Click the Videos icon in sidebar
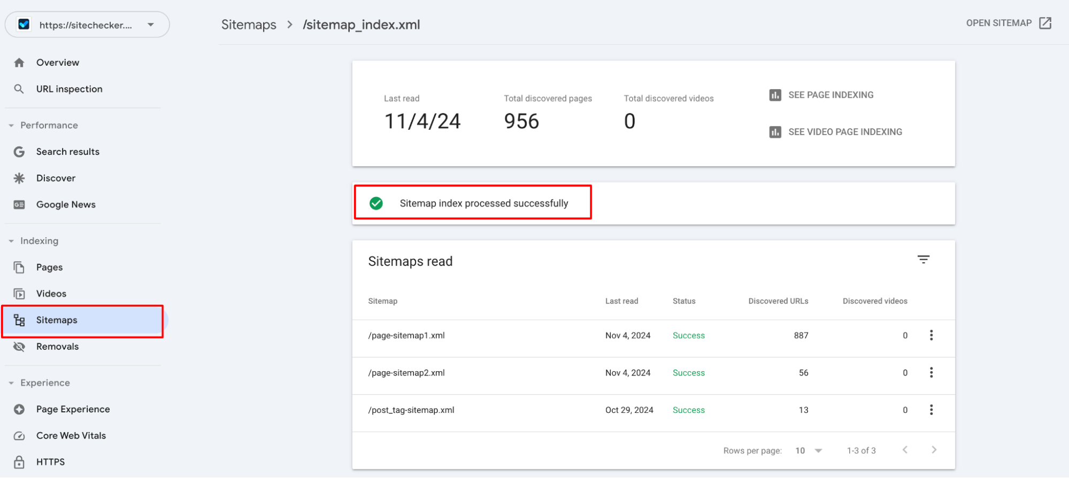The image size is (1069, 478). (19, 294)
